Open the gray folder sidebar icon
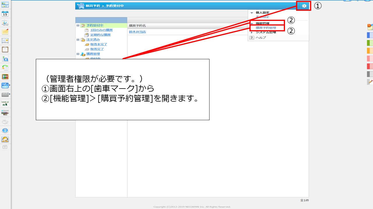This screenshot has height=209, width=373. [5, 95]
